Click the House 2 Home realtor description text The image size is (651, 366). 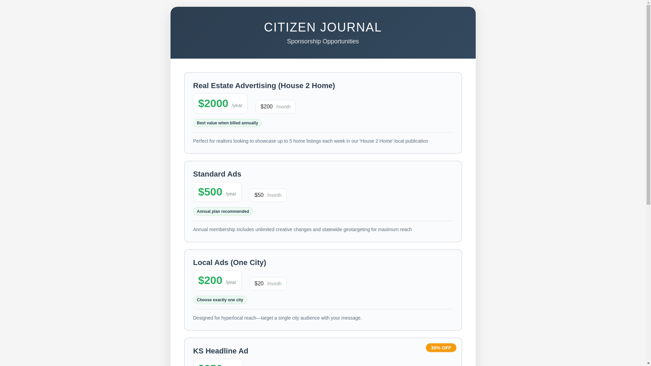click(x=310, y=141)
